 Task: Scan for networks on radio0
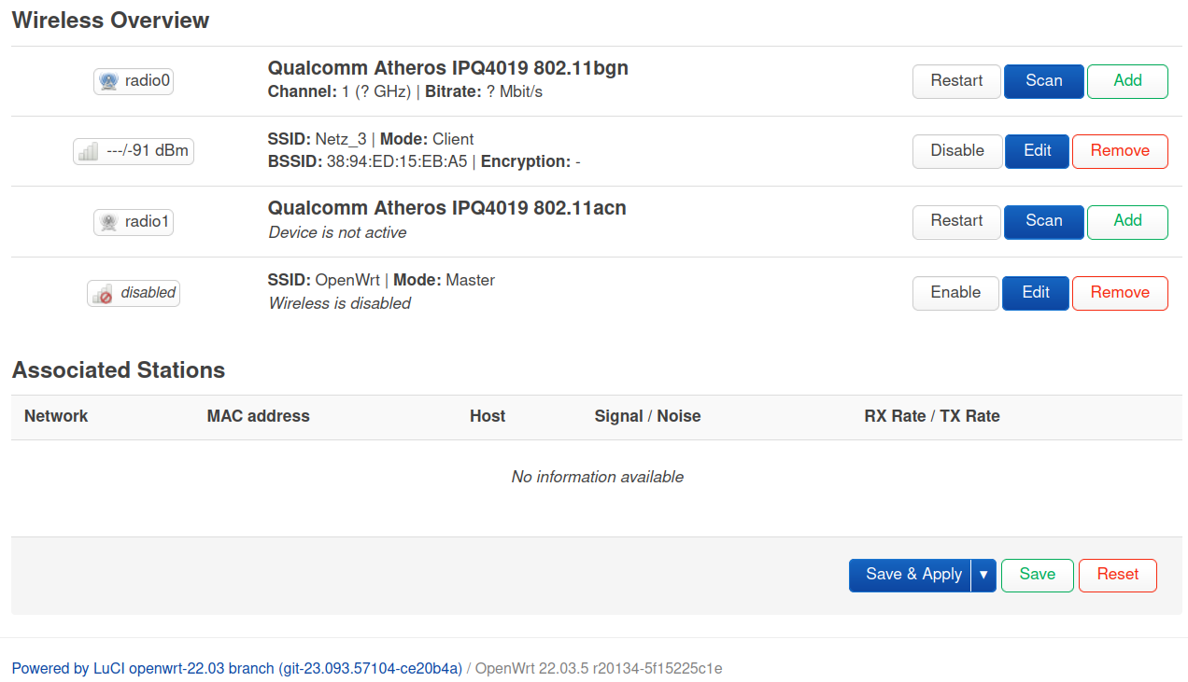point(1044,81)
